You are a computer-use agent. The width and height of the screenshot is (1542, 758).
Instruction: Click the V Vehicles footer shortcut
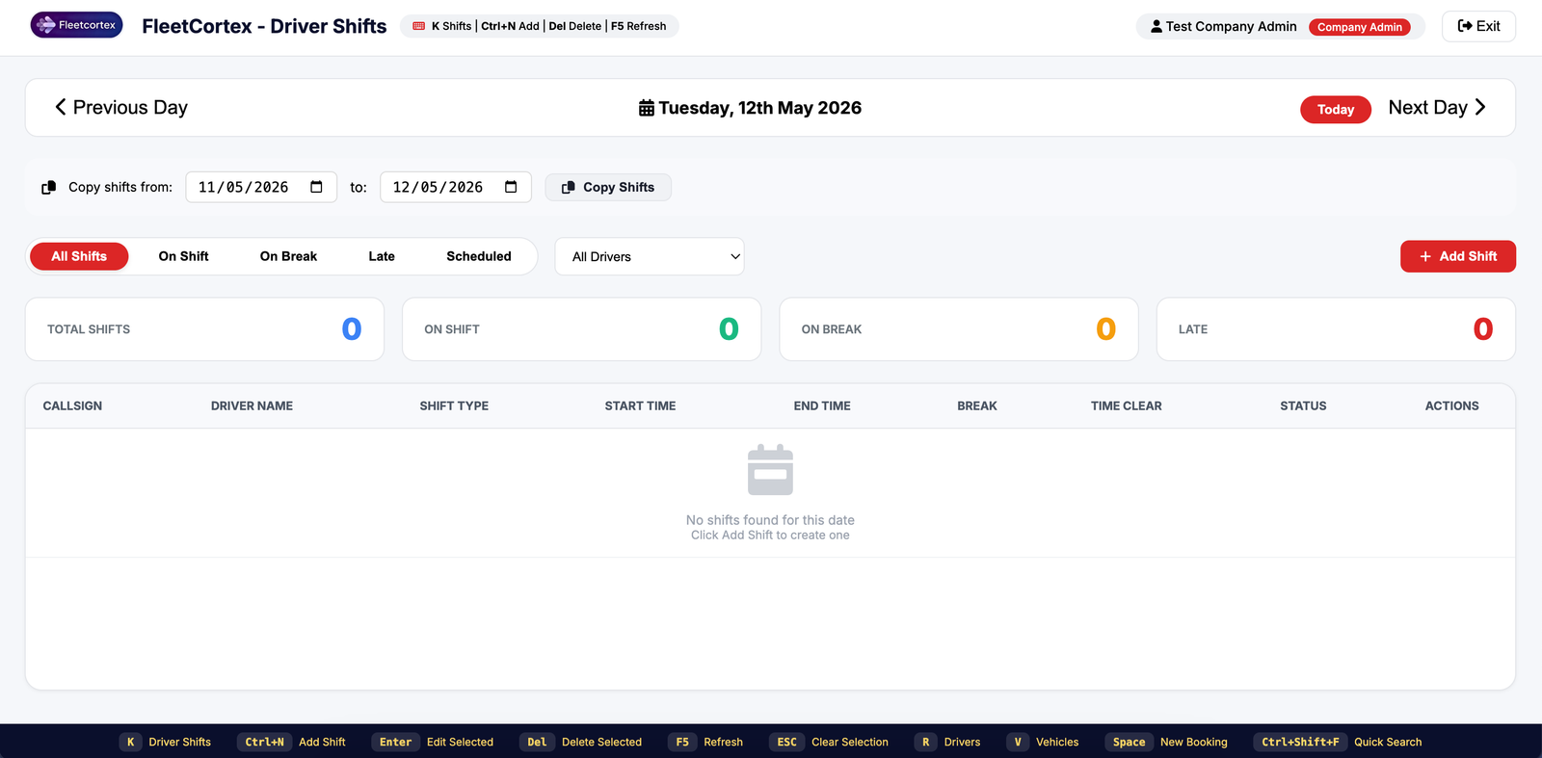pos(1043,742)
